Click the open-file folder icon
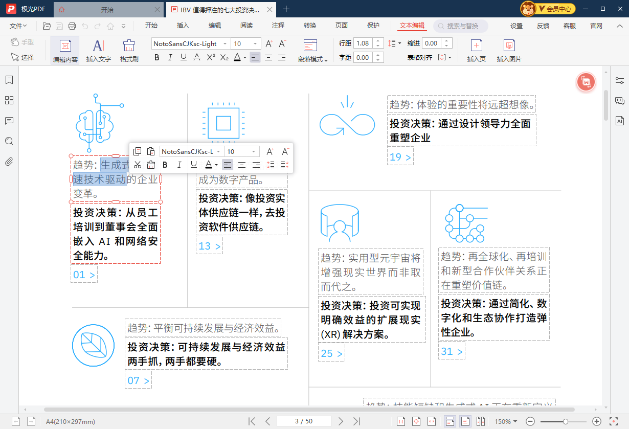The width and height of the screenshot is (629, 429). 47,26
